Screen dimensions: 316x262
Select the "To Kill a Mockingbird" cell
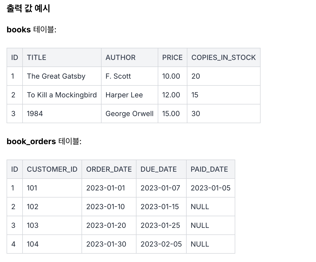[x=62, y=95]
